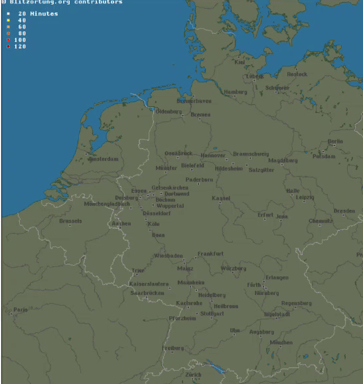Screen dimensions: 363x384
Task: Click the Wuppertal label
Action: click(x=171, y=206)
